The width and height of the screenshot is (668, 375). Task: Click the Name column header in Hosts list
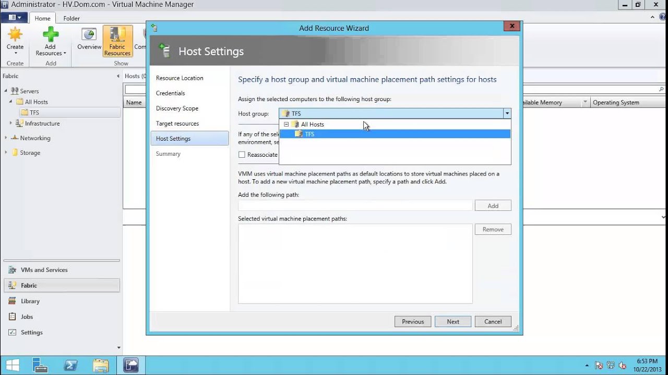134,103
